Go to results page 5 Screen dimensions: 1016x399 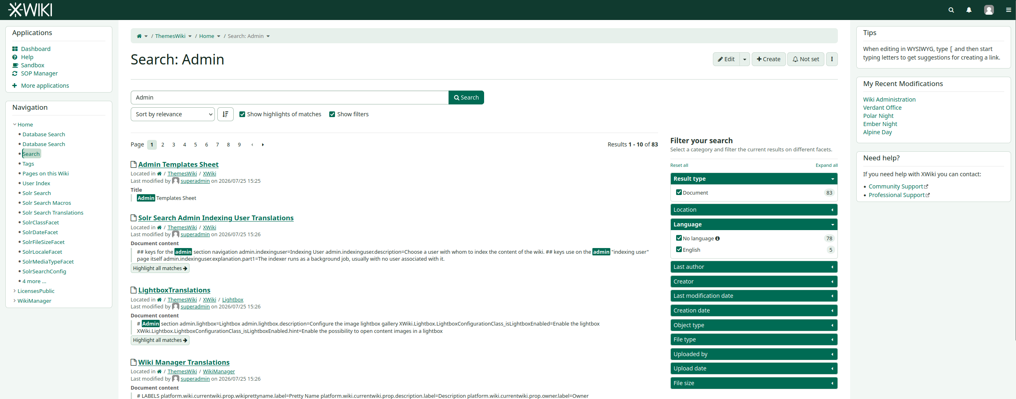point(196,144)
